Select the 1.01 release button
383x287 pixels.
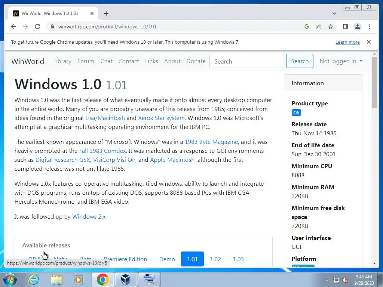[x=192, y=259]
